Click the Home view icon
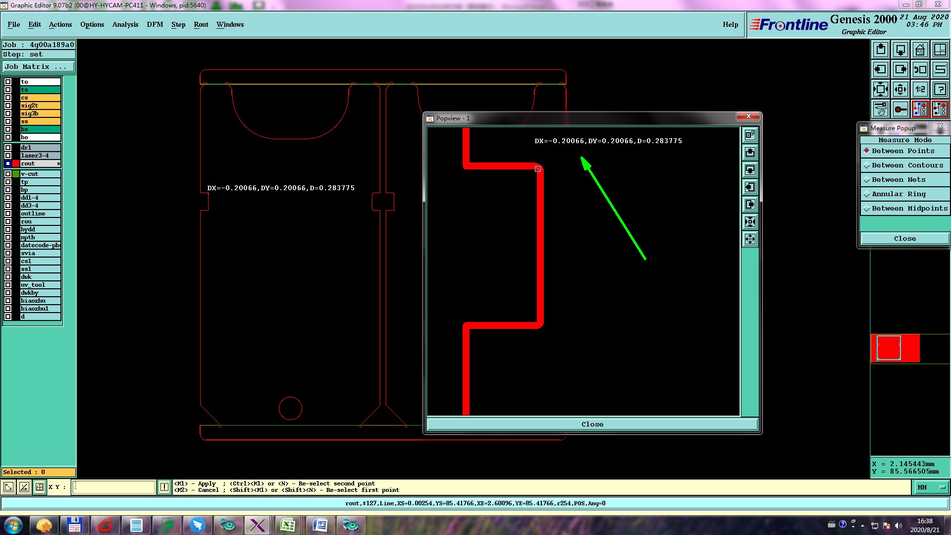The height and width of the screenshot is (535, 951). 920,50
